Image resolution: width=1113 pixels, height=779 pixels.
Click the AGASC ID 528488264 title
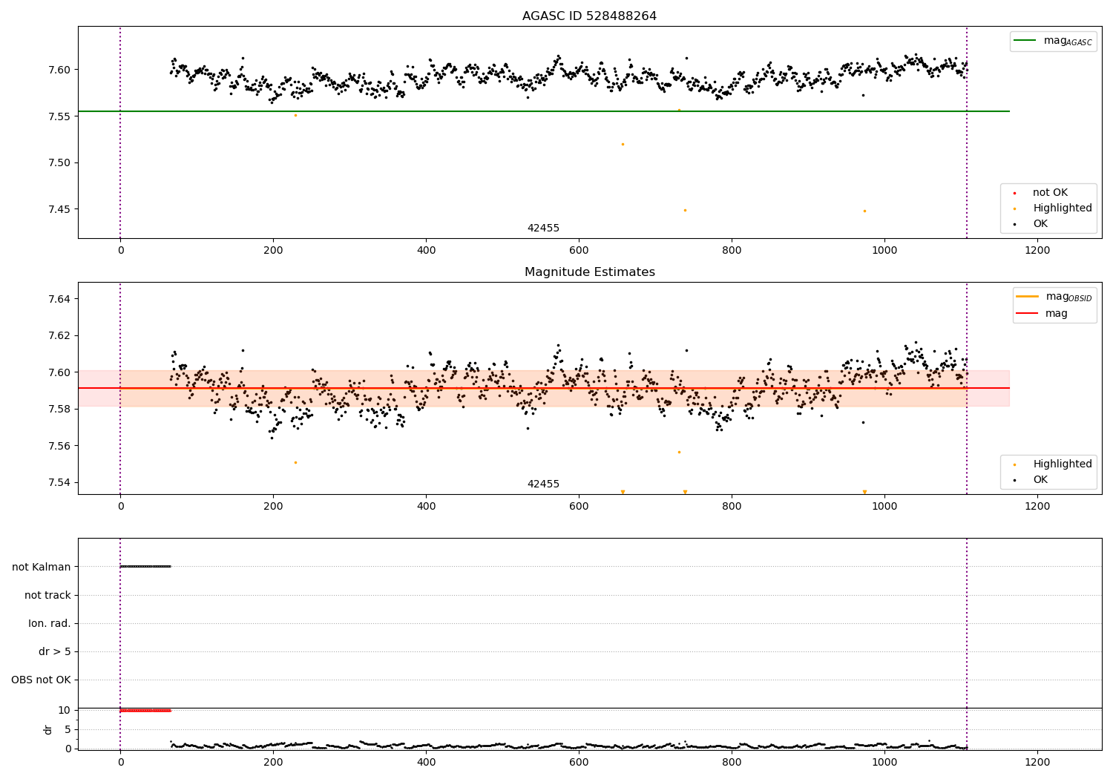589,16
